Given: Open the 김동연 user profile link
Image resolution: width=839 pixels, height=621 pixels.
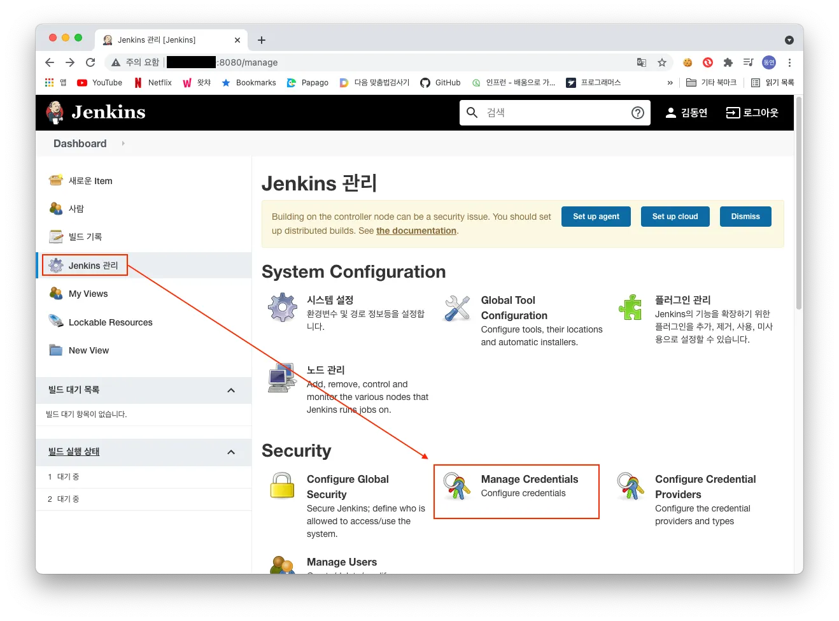Looking at the screenshot, I should (686, 113).
